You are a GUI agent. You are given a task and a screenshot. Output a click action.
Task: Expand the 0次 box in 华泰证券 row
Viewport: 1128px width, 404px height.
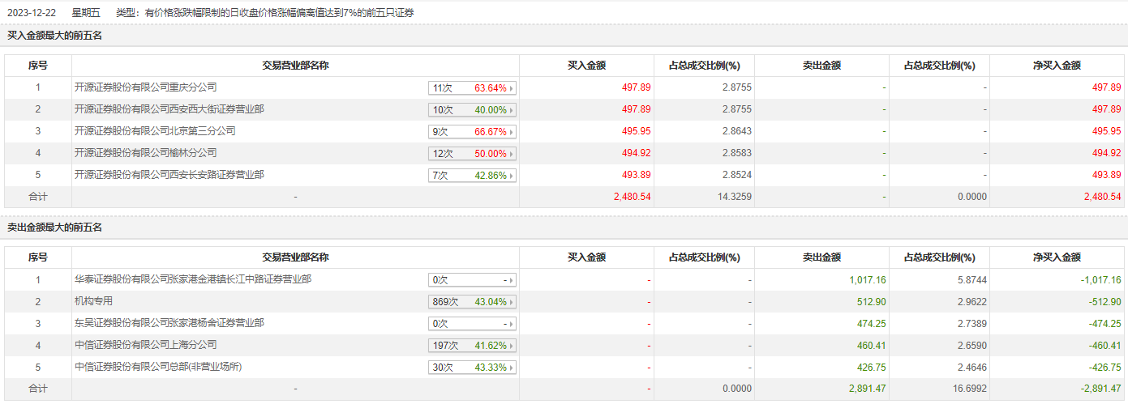click(x=472, y=280)
